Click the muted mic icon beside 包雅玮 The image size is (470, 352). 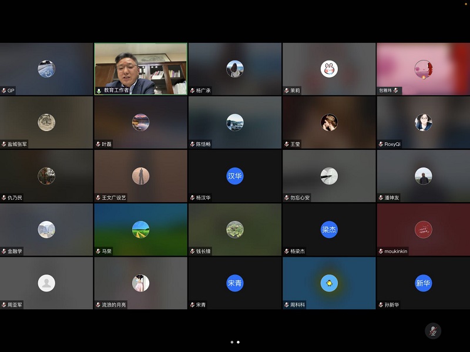pos(396,90)
